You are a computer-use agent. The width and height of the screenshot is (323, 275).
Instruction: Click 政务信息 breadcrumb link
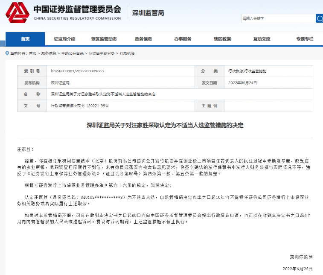click(48, 53)
